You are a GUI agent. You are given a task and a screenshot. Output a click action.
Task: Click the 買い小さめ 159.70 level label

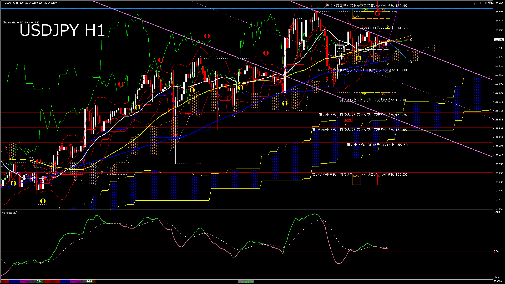click(363, 115)
